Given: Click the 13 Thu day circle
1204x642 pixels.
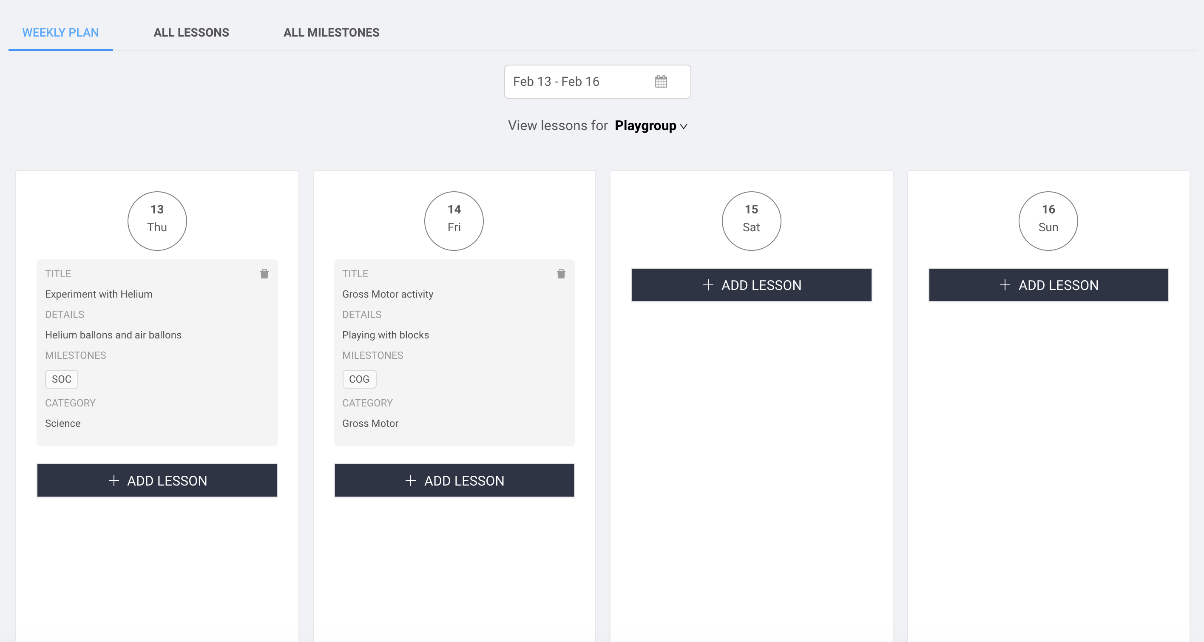Looking at the screenshot, I should pyautogui.click(x=157, y=221).
